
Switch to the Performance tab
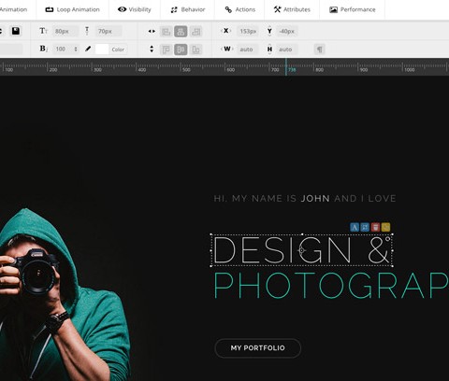353,9
